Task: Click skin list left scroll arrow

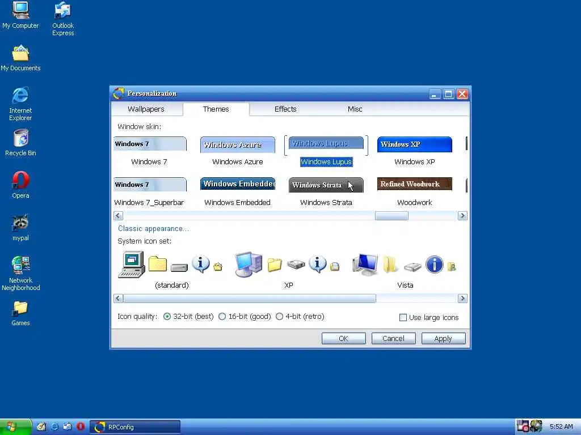Action: coord(118,216)
